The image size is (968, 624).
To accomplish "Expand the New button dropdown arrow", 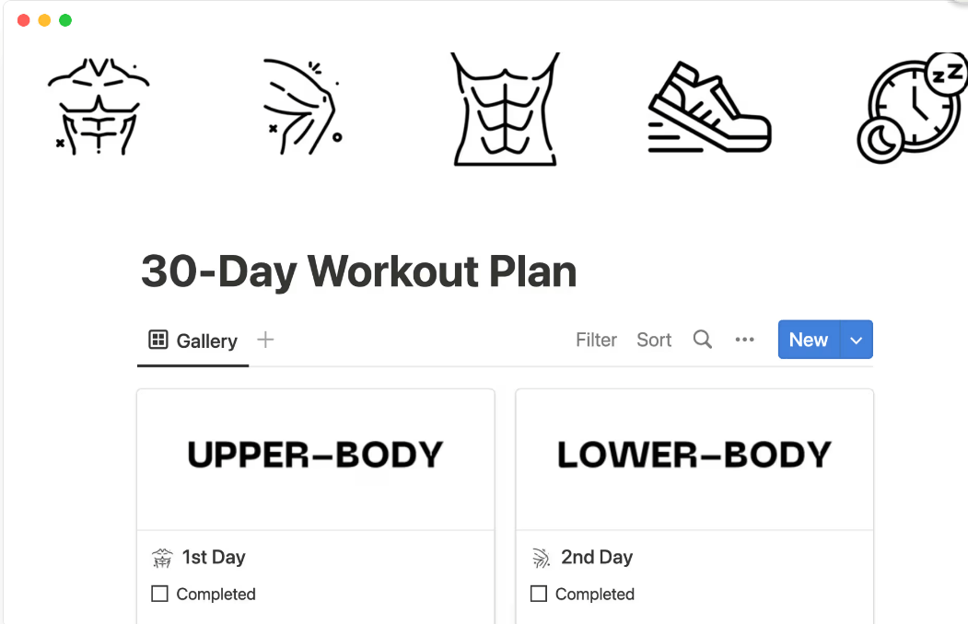I will (857, 339).
